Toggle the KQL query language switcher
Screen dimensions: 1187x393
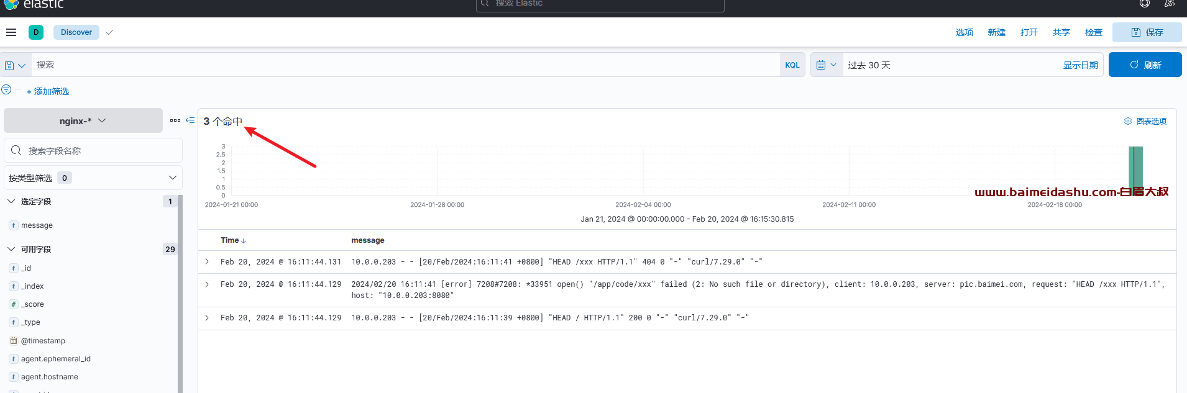coord(792,65)
